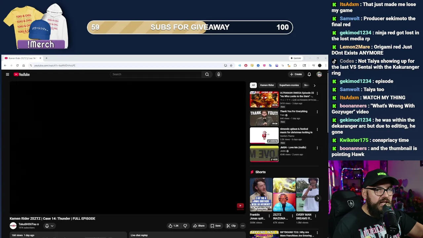Image resolution: width=423 pixels, height=238 pixels.
Task: Open EVERY MAN DREAMS short thumbnail
Action: click(x=307, y=195)
